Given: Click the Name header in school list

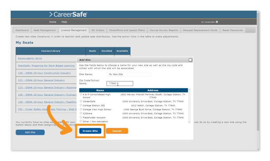Looking at the screenshot, I should (100, 90).
